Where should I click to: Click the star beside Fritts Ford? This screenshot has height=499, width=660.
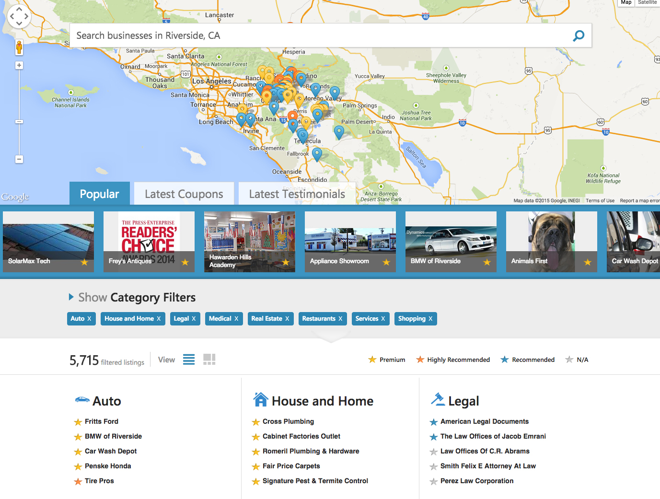click(x=78, y=422)
